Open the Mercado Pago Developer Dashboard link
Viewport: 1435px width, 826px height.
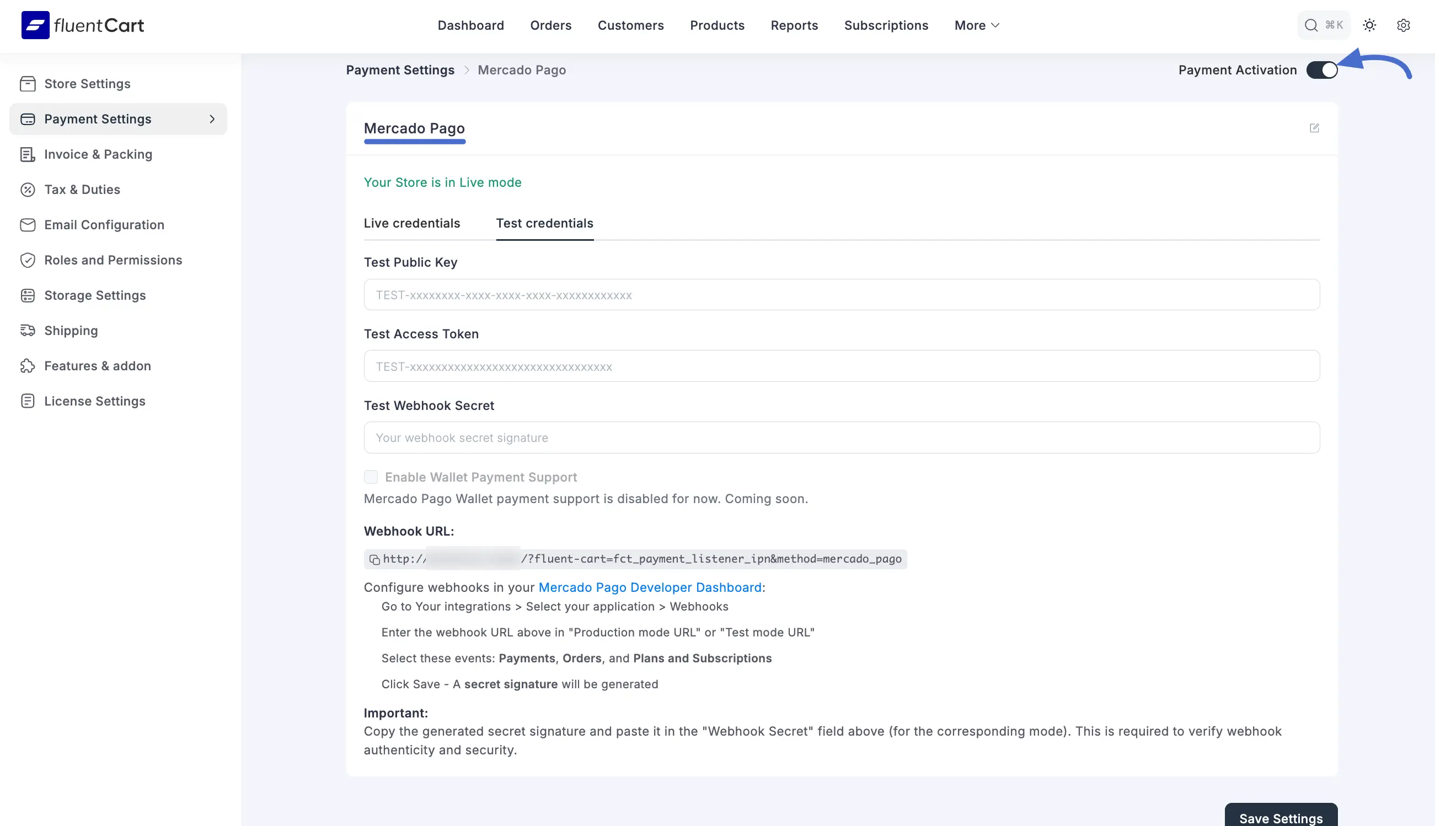(x=650, y=587)
